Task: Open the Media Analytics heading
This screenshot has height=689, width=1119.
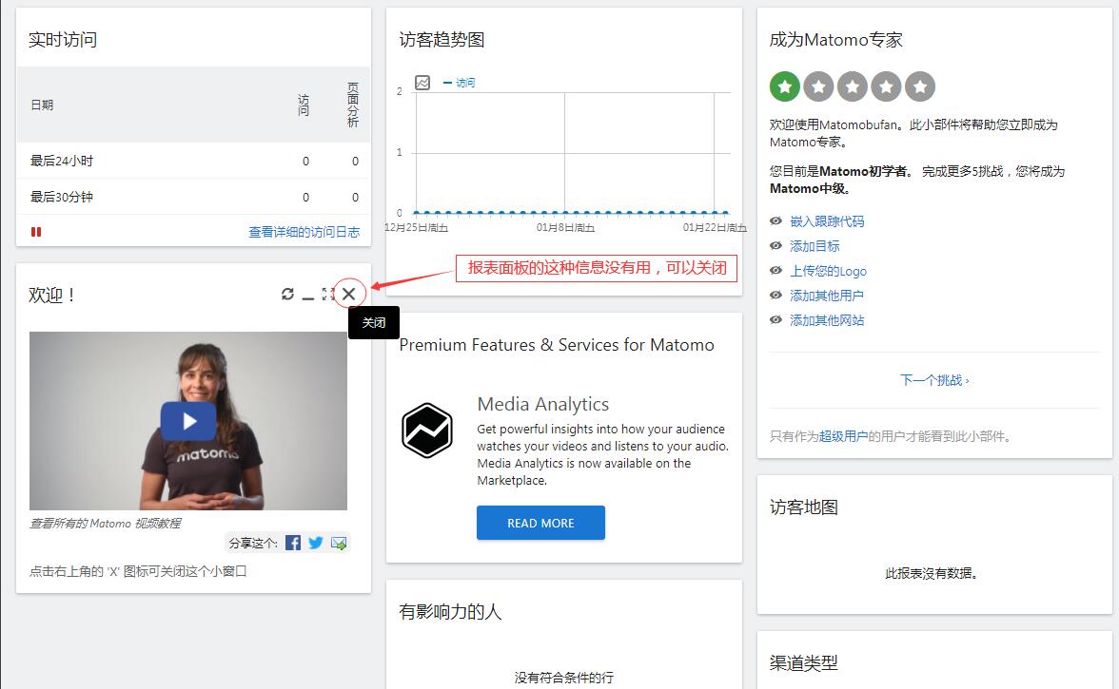Action: pos(543,404)
